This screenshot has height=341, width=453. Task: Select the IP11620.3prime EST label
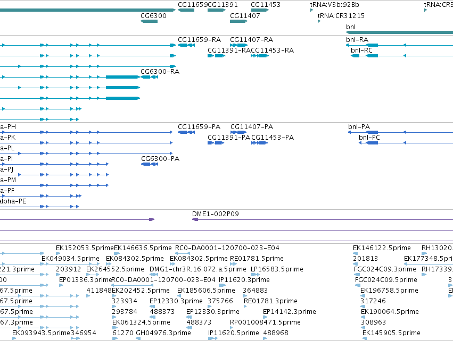(x=244, y=280)
